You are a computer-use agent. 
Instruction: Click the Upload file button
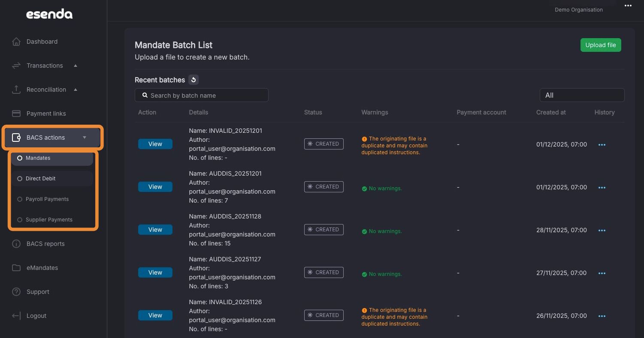pos(601,45)
